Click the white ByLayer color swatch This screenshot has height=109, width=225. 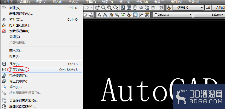coord(156,15)
